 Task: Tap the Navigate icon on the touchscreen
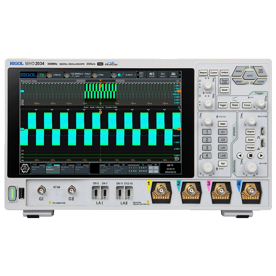point(174,75)
